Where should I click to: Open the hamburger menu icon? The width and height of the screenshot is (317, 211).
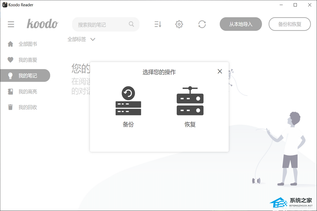[11, 24]
